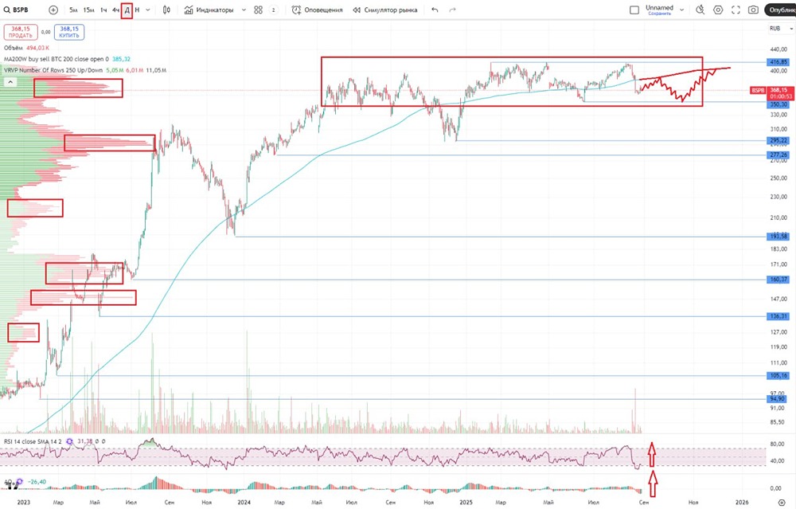Click the add symbol plus icon
Viewport: 796px width, 509px height.
53,10
